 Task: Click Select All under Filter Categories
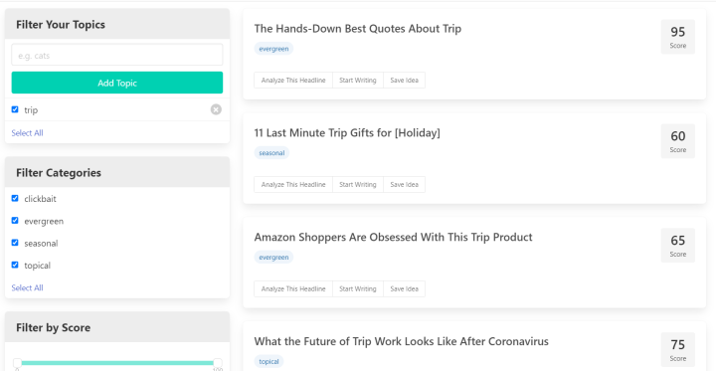[27, 287]
